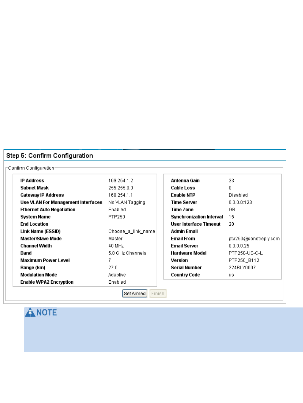
Task: Click the Enable NTP value Disabled
Action: [x=238, y=195]
